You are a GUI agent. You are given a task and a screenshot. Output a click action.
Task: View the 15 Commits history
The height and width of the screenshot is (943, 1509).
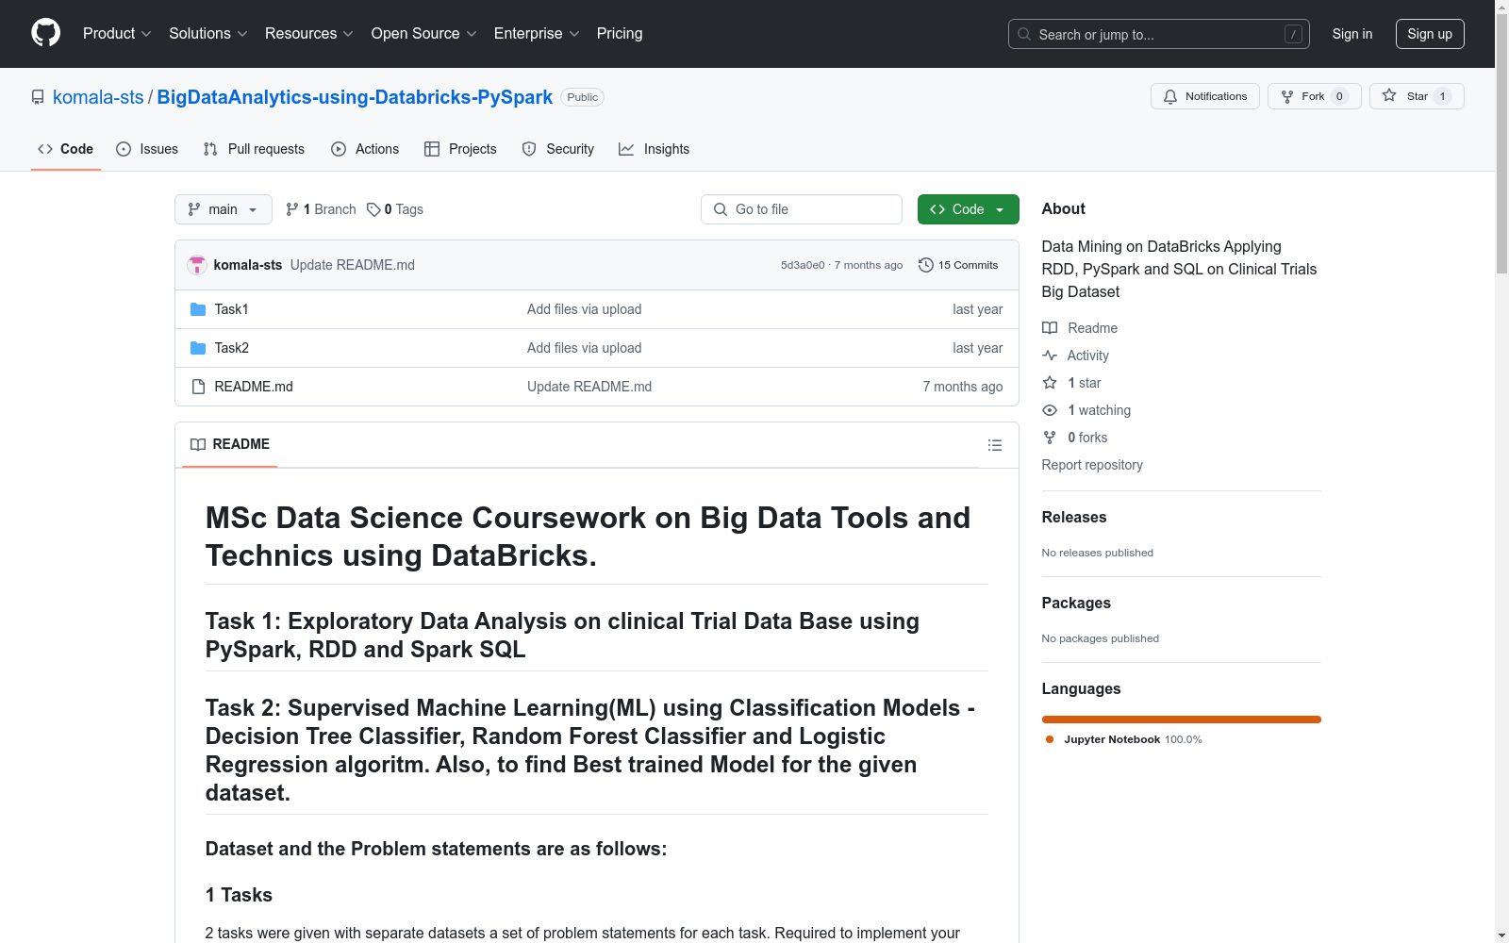pos(958,265)
